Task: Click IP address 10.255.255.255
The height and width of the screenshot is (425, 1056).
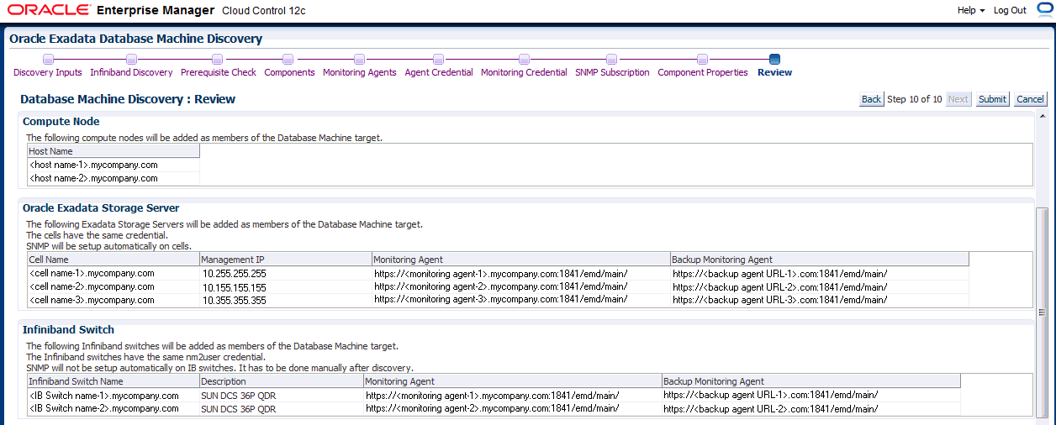Action: 234,274
